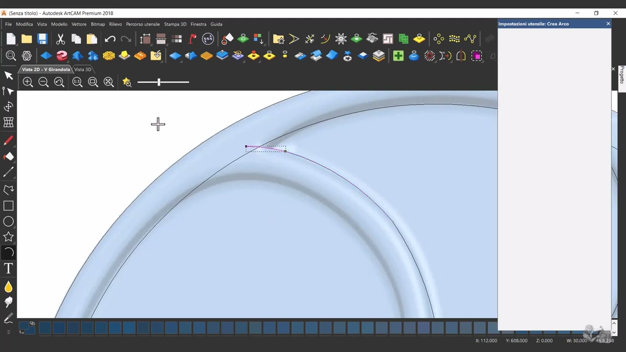Paste from clipboard with the paste icon
The width and height of the screenshot is (626, 352).
tap(92, 39)
